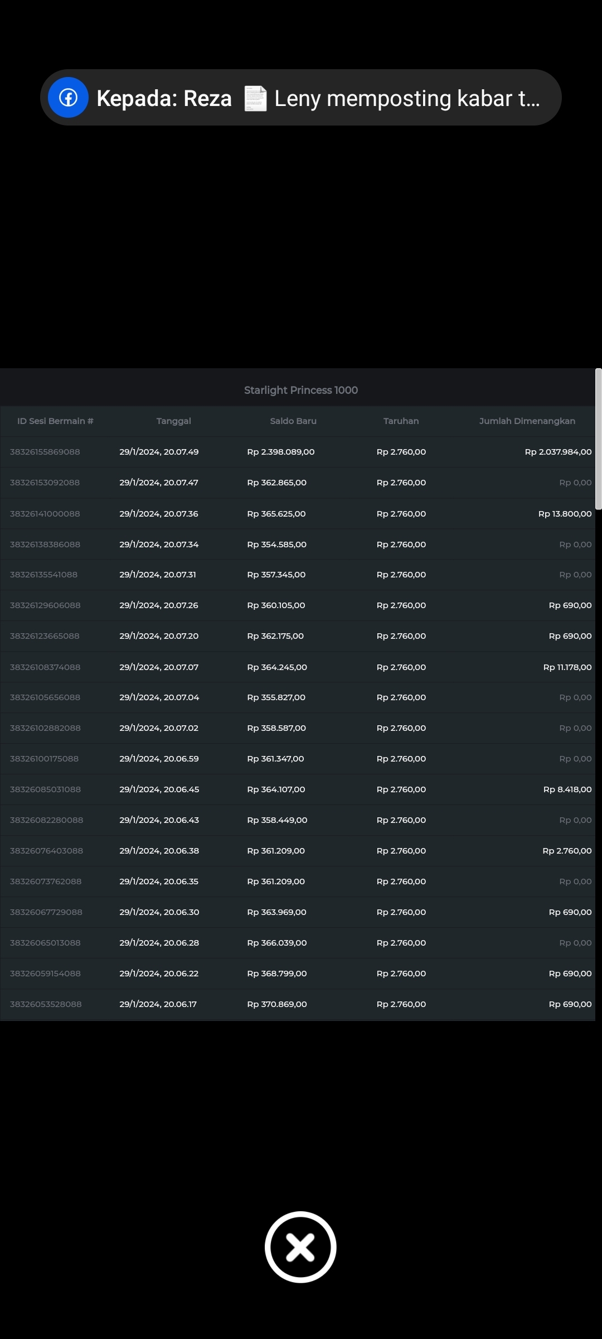Click the Tanggal column header
602x1339 pixels.
pos(173,421)
